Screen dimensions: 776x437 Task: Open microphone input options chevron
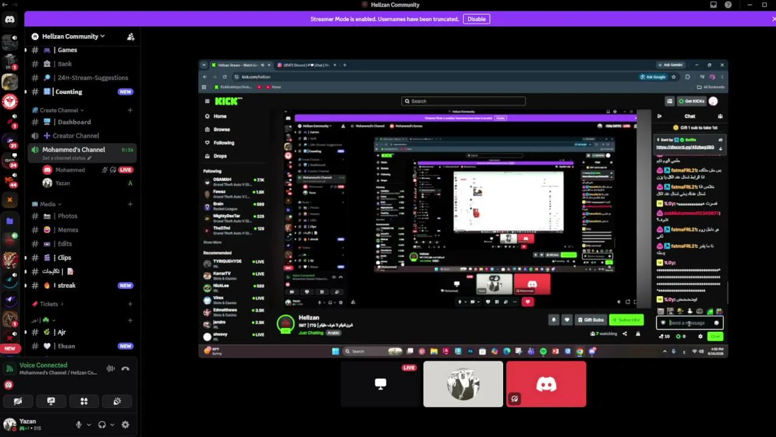(89, 425)
